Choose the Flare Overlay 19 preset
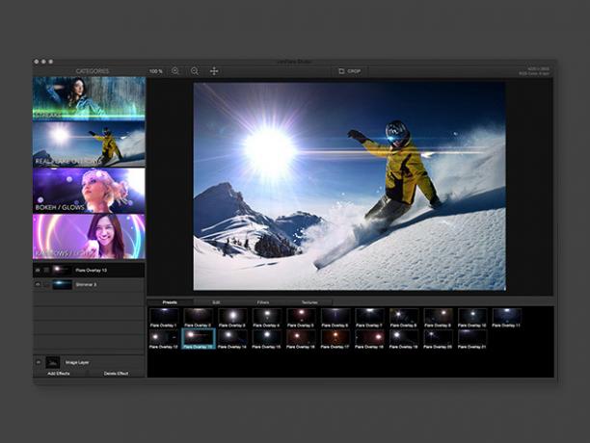Screen dimensions: 590x443 (403, 339)
